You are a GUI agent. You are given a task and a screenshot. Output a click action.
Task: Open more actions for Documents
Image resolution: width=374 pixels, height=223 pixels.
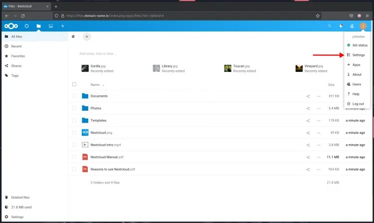tap(319, 96)
